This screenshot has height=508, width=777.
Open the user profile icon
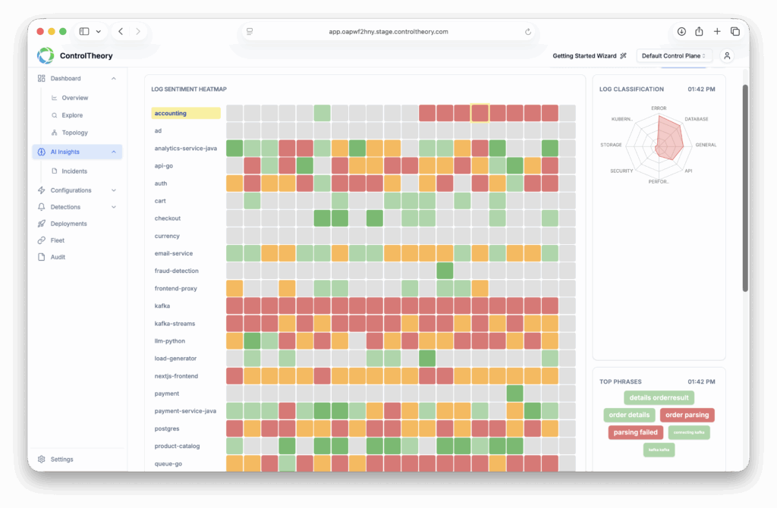pyautogui.click(x=727, y=55)
